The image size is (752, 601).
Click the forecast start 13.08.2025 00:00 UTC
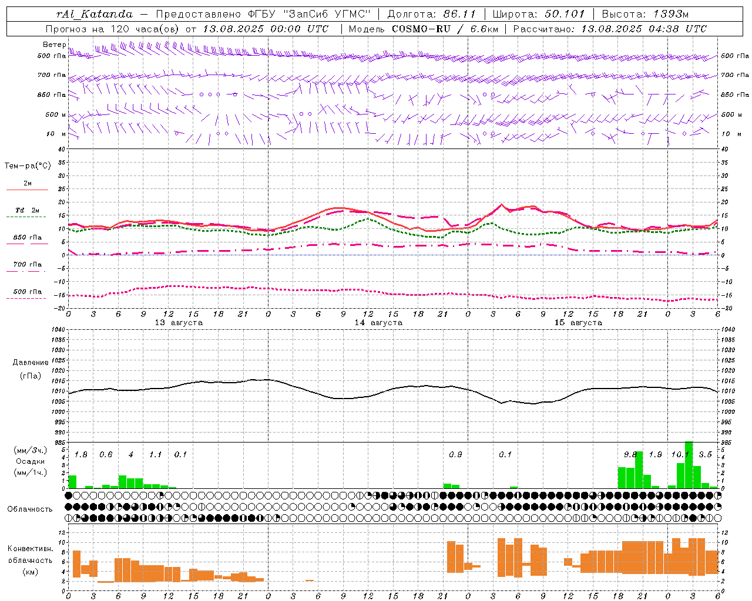coord(266,29)
